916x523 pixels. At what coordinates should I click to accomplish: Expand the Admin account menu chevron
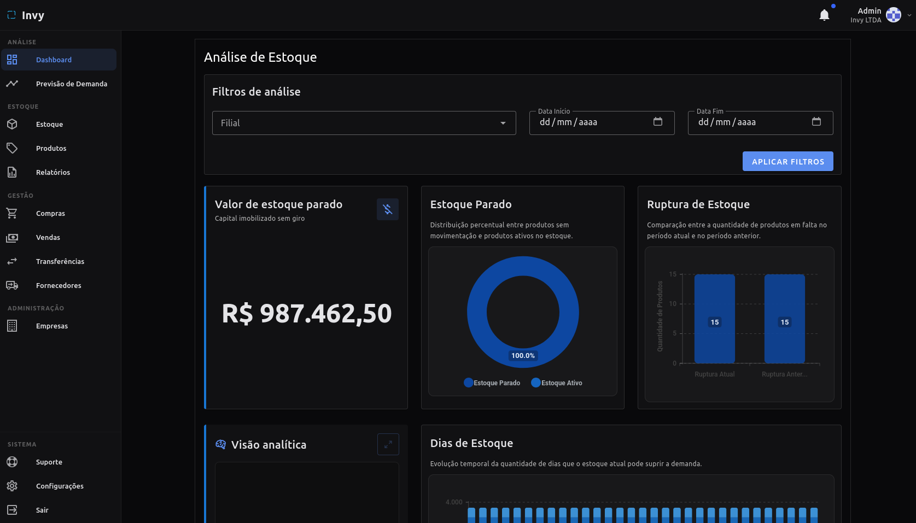click(x=909, y=15)
